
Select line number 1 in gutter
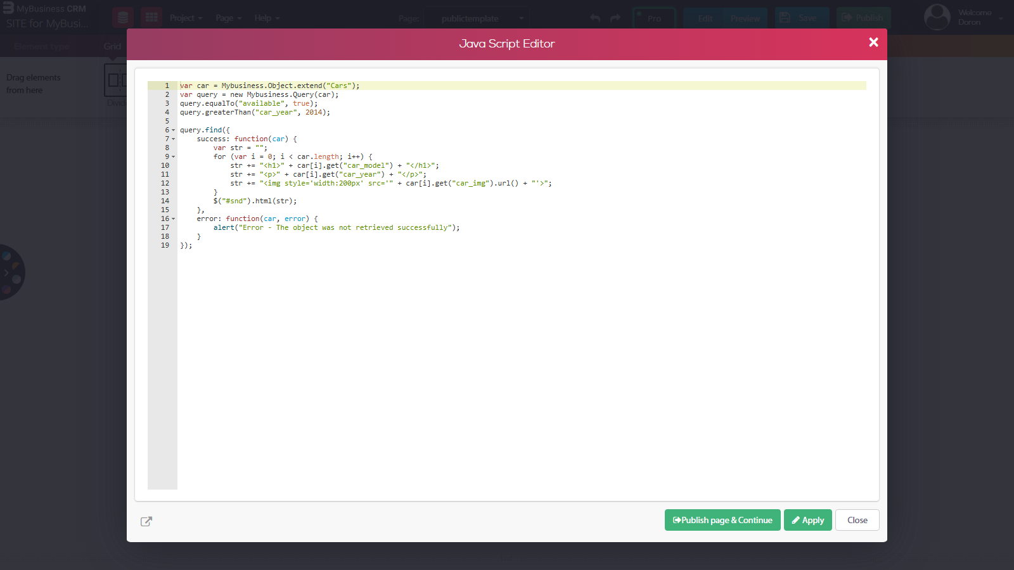pyautogui.click(x=167, y=85)
